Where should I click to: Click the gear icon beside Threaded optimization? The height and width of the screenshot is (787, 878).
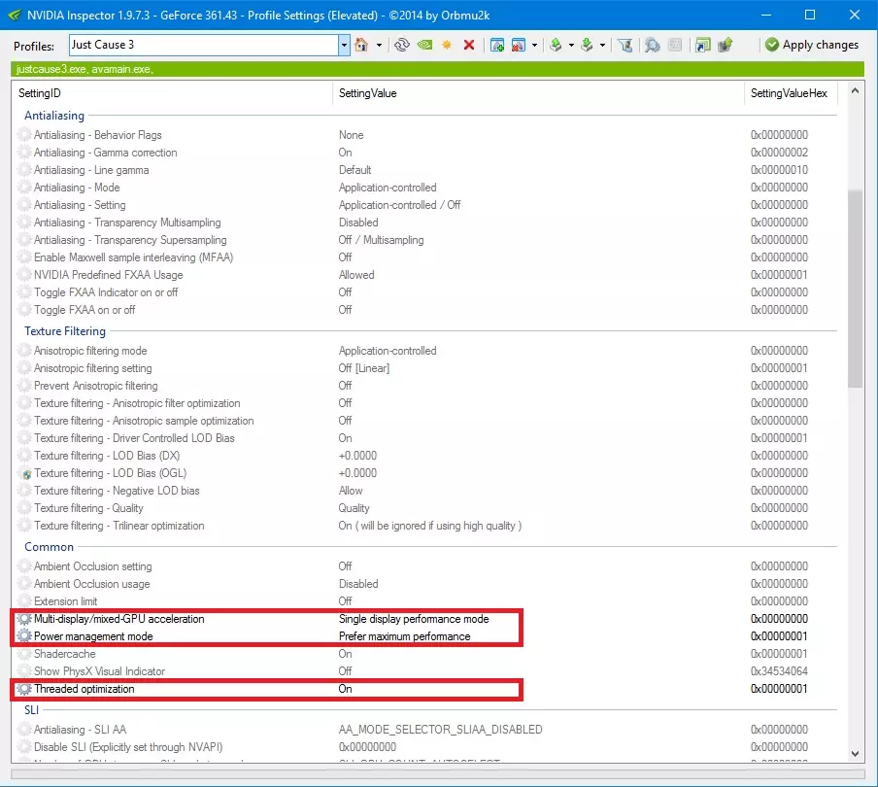(24, 689)
